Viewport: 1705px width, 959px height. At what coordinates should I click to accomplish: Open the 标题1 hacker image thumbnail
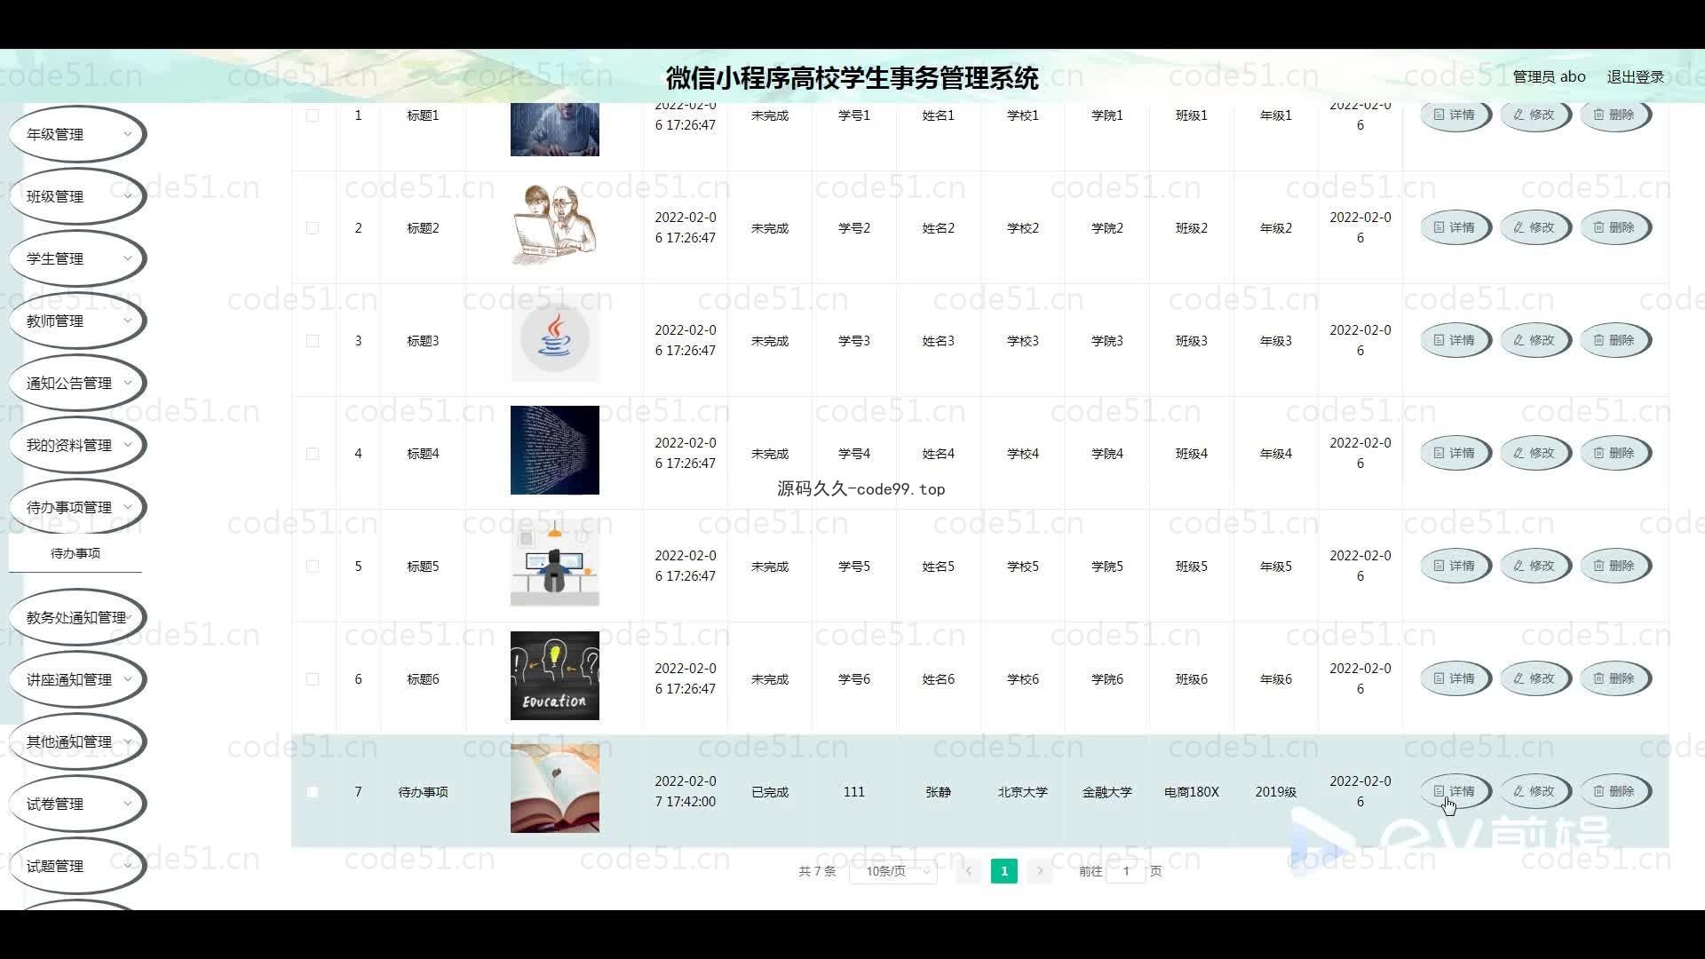555,130
